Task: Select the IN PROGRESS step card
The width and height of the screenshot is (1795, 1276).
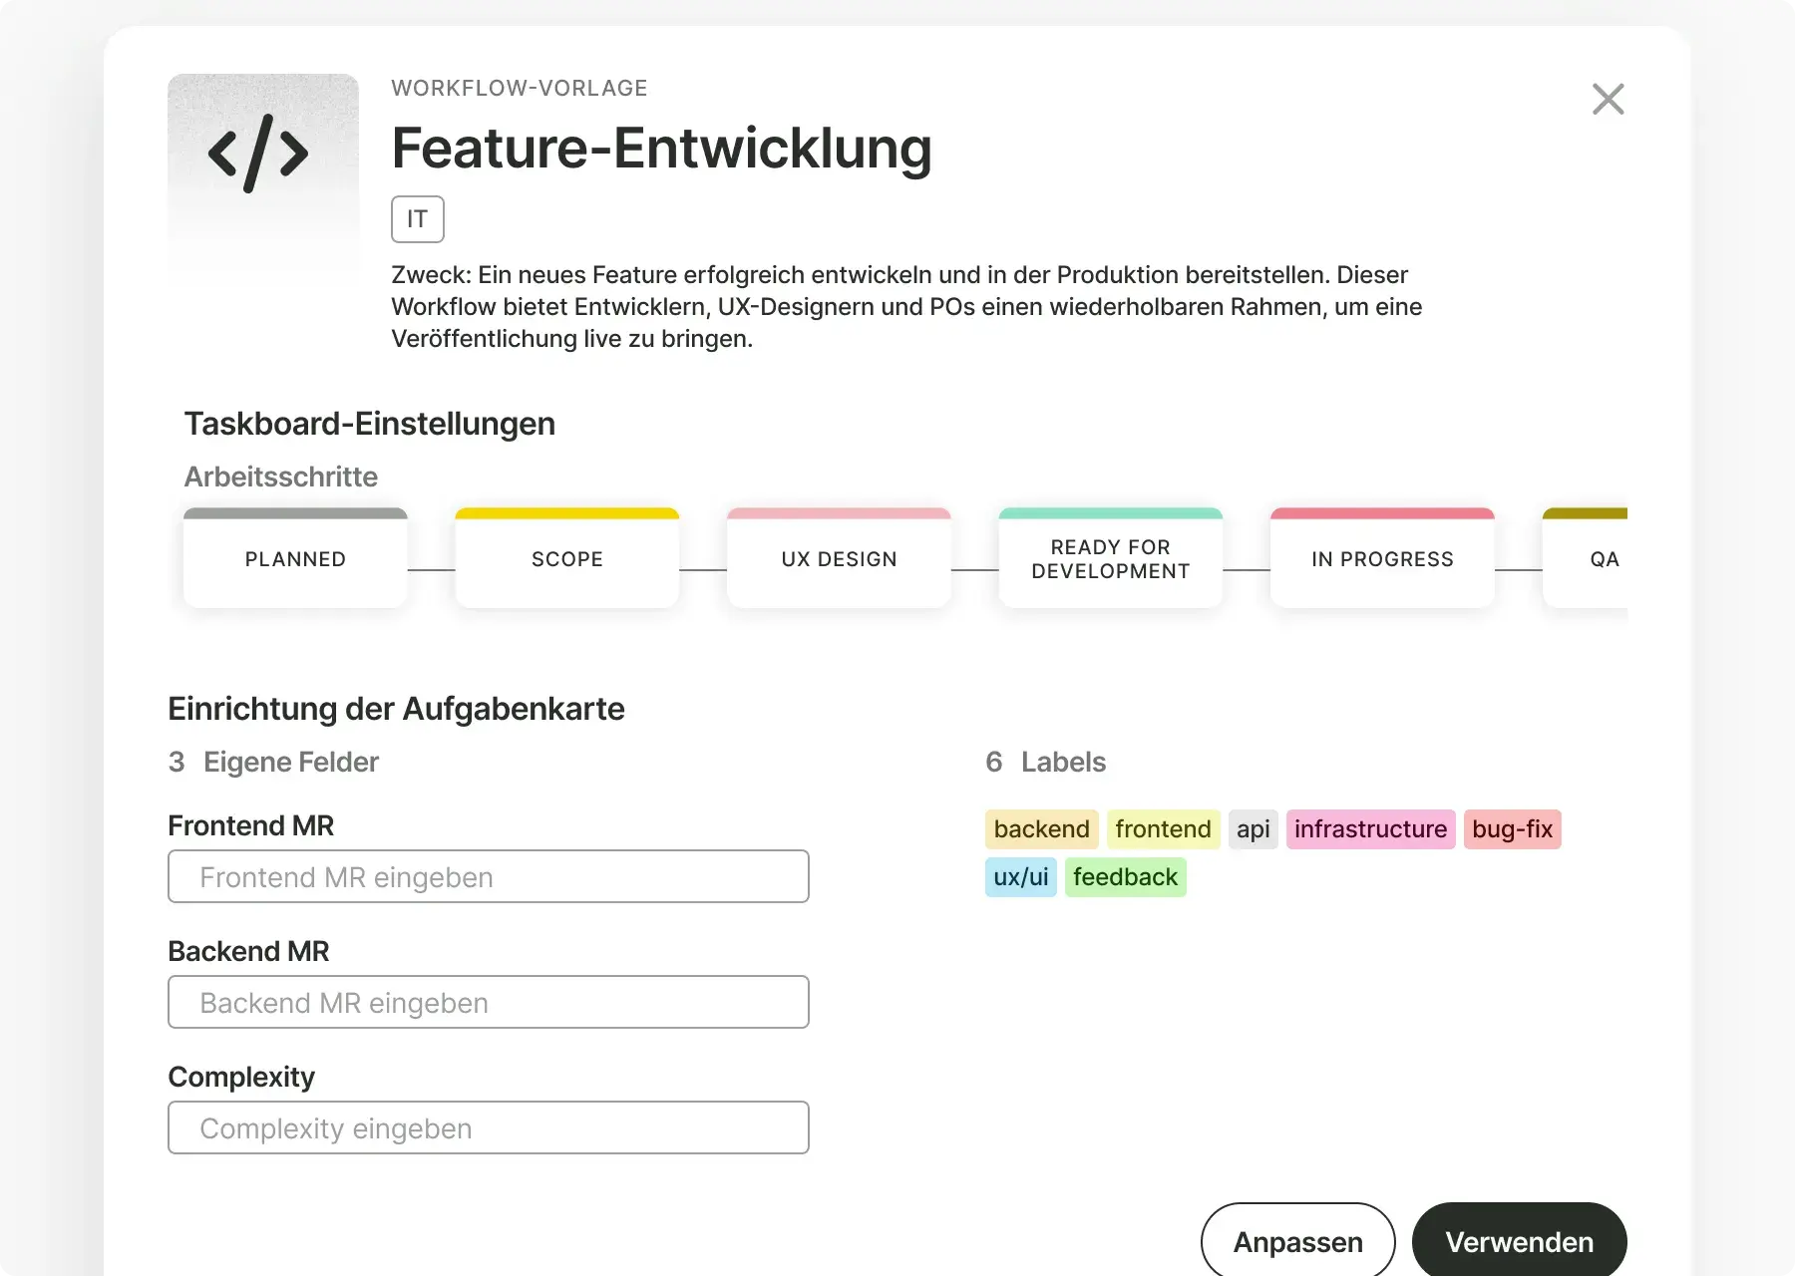Action: click(x=1381, y=559)
